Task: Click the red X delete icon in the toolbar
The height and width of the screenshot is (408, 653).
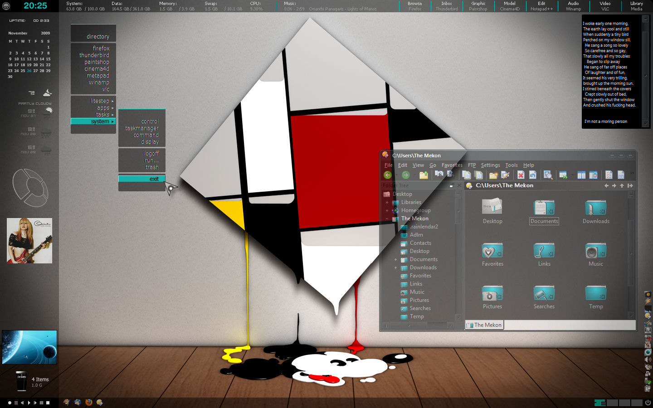Action: [x=521, y=175]
